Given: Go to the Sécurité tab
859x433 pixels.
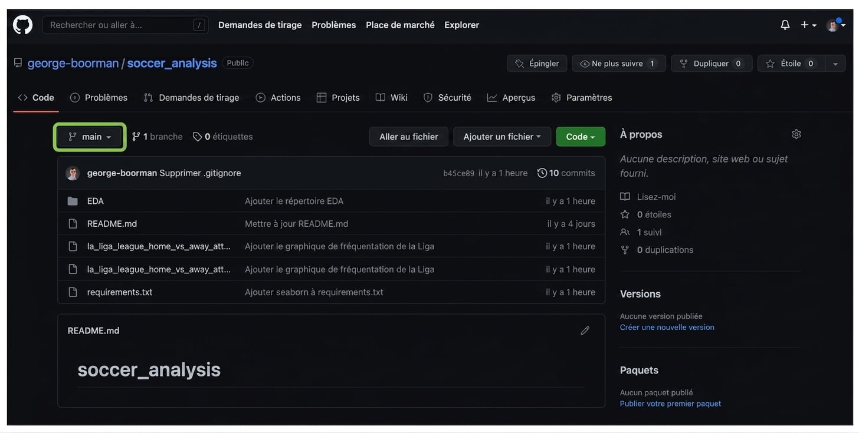Looking at the screenshot, I should point(447,98).
